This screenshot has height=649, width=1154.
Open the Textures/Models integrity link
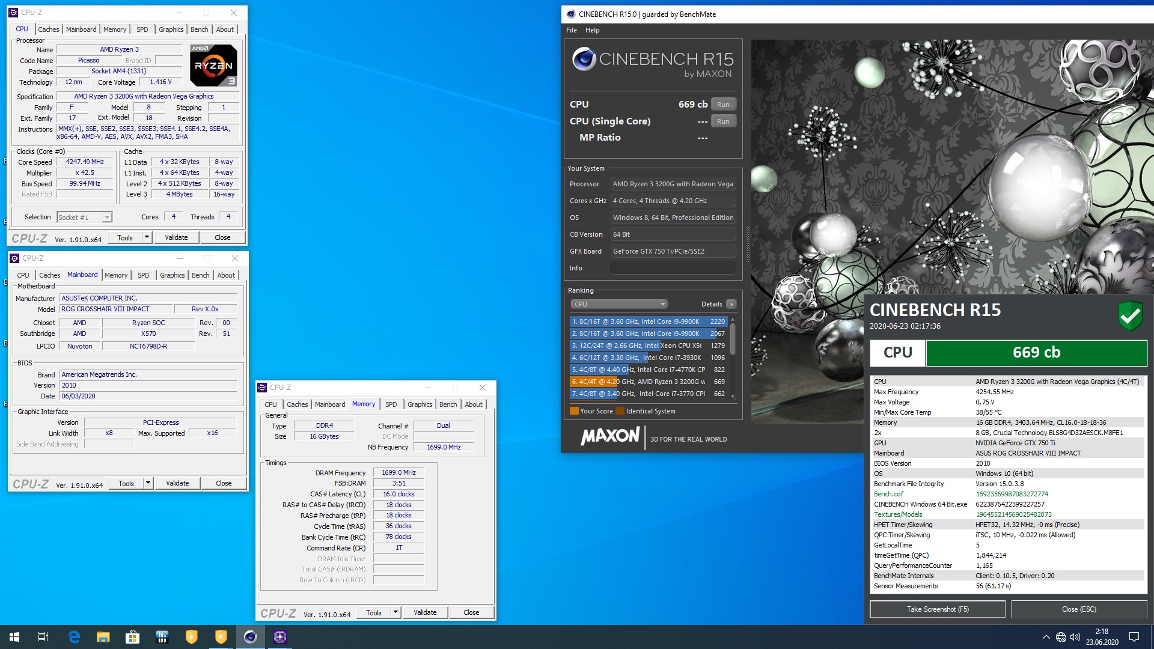pos(898,514)
